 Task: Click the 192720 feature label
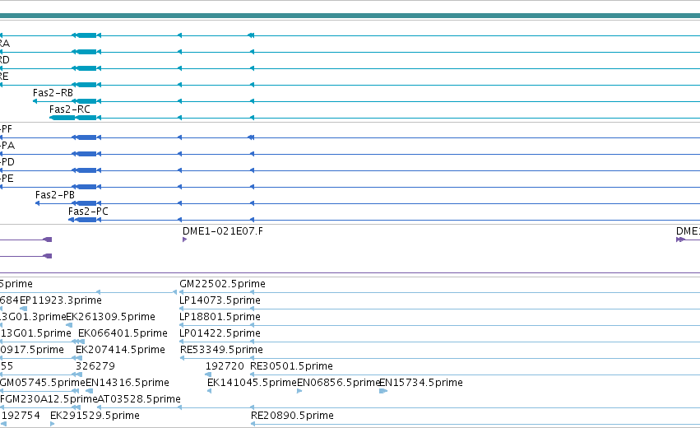click(225, 366)
